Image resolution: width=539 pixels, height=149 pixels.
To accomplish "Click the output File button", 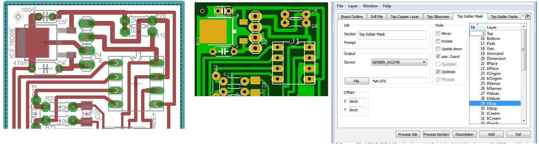I will (x=356, y=81).
